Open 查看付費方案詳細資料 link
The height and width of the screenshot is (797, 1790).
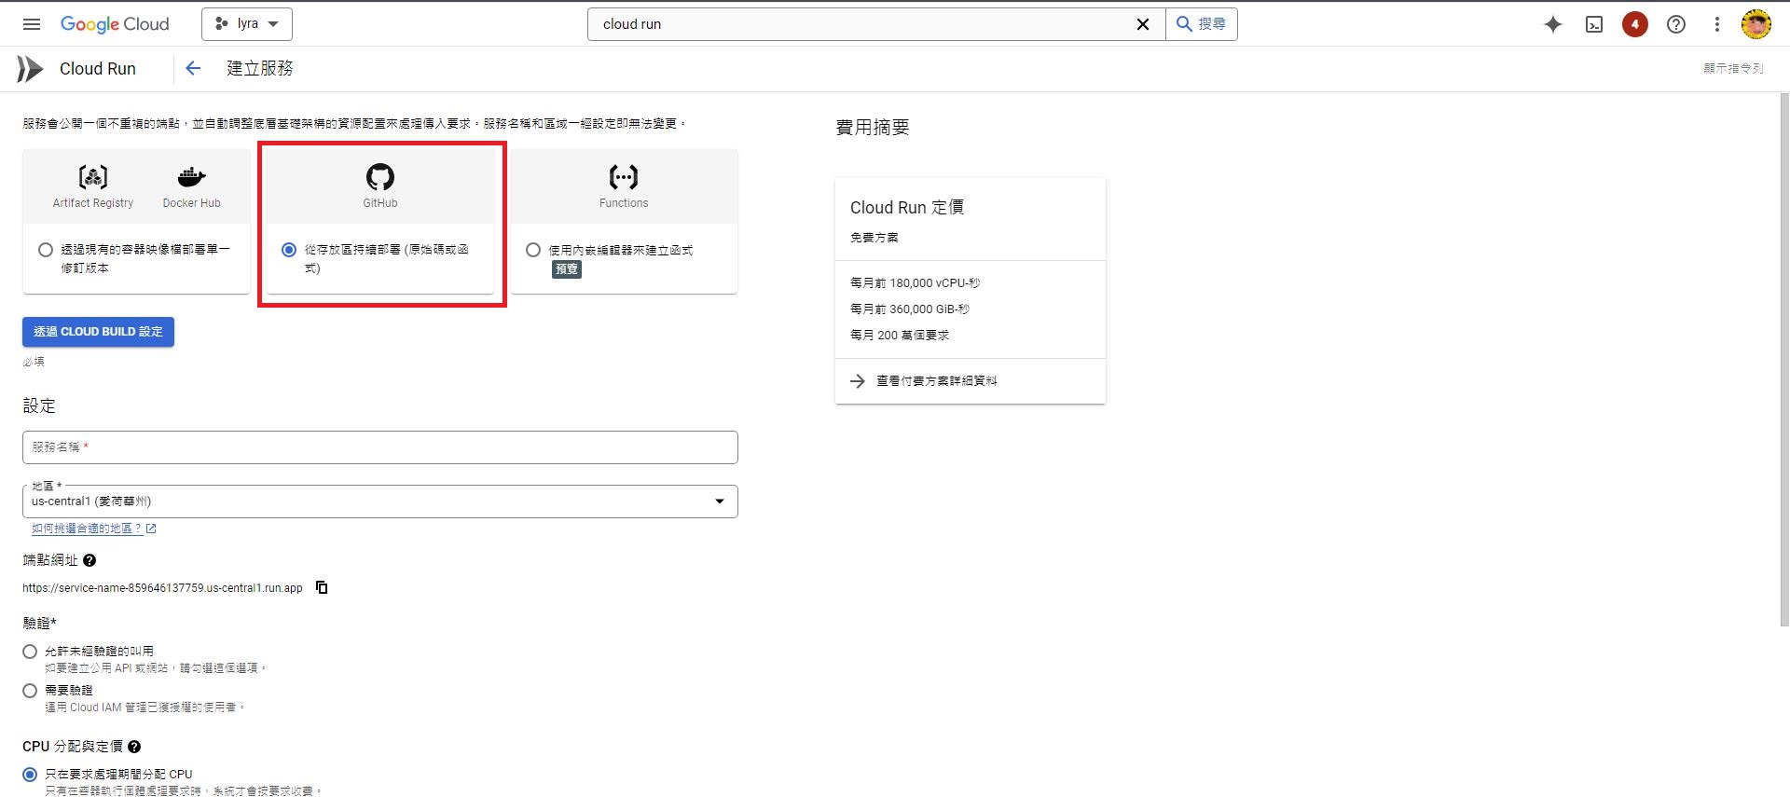coord(937,381)
